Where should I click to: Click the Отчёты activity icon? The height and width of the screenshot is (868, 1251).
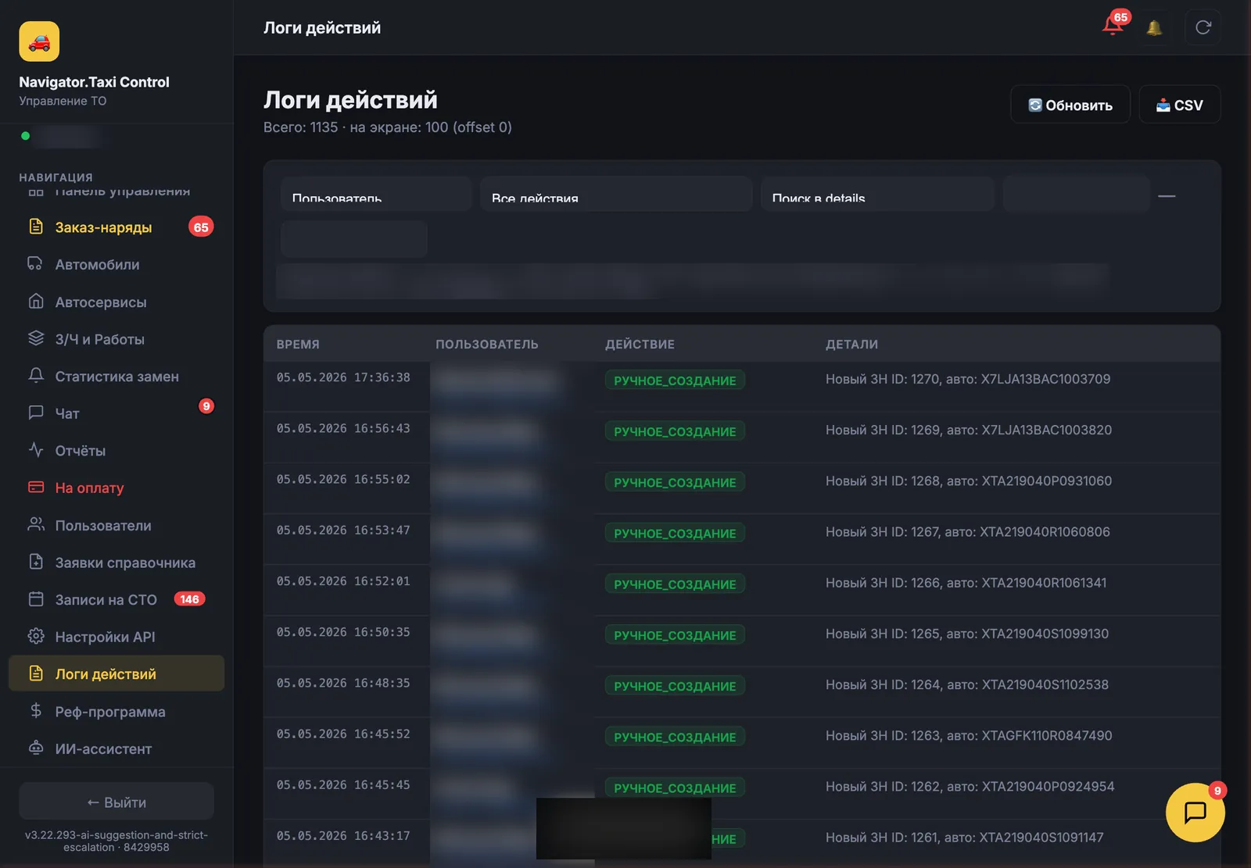point(36,450)
